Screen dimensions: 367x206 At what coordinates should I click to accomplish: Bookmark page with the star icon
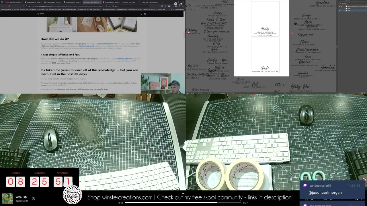pyautogui.click(x=109, y=6)
